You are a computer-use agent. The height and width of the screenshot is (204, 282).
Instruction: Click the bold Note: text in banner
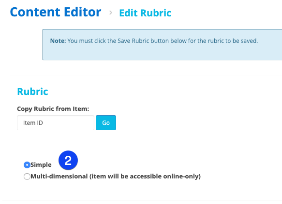pos(58,41)
